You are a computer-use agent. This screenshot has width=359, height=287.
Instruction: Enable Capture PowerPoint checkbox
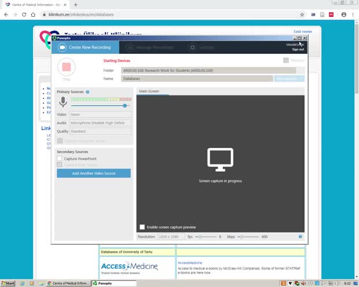tap(60, 159)
